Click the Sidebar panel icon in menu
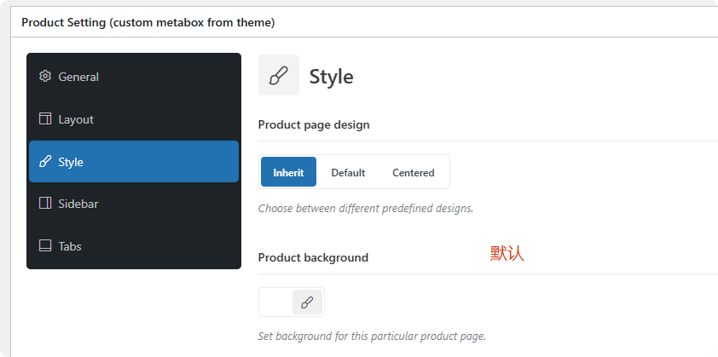This screenshot has width=718, height=357. 45,204
